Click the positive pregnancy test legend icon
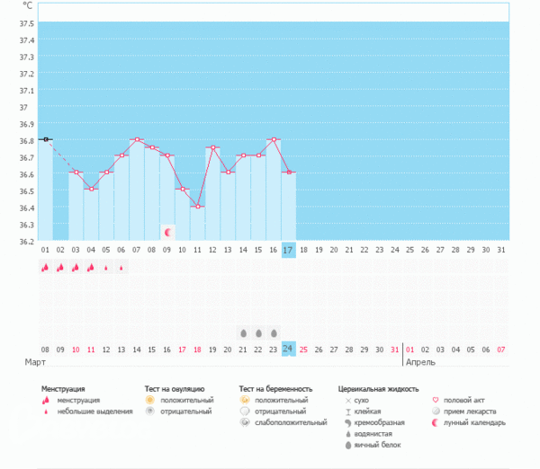540x469 pixels. pos(245,400)
